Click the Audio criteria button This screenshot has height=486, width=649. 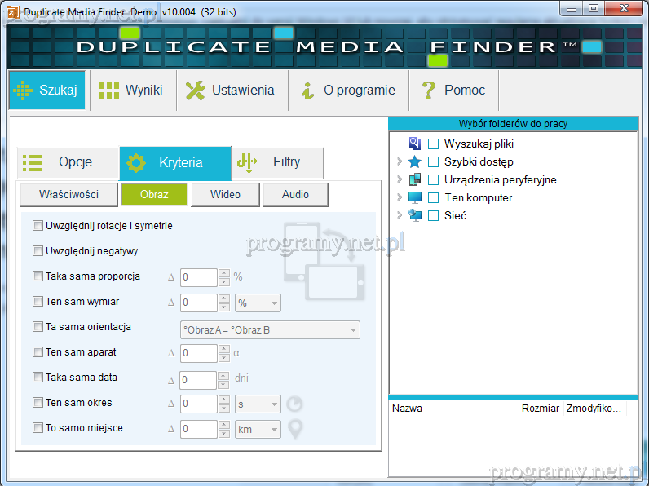[295, 194]
